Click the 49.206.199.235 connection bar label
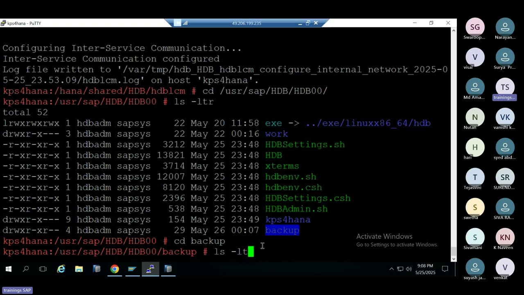The width and height of the screenshot is (524, 295). click(246, 23)
